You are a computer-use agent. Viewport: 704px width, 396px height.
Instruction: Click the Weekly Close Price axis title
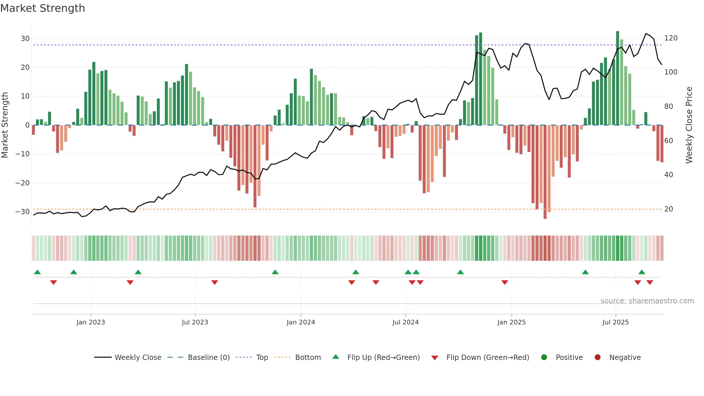click(689, 125)
